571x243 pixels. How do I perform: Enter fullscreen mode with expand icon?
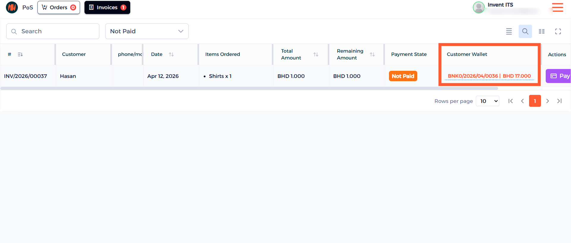tap(558, 31)
